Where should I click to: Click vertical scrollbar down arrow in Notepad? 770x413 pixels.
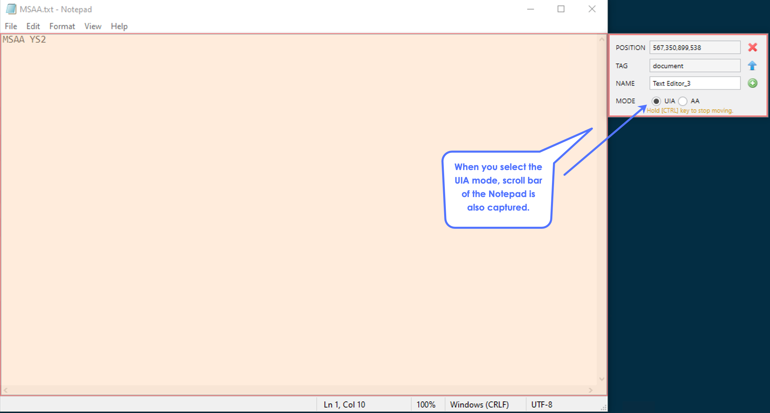(602, 379)
